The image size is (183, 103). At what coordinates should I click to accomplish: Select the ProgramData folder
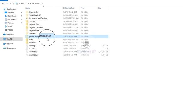[34, 31]
